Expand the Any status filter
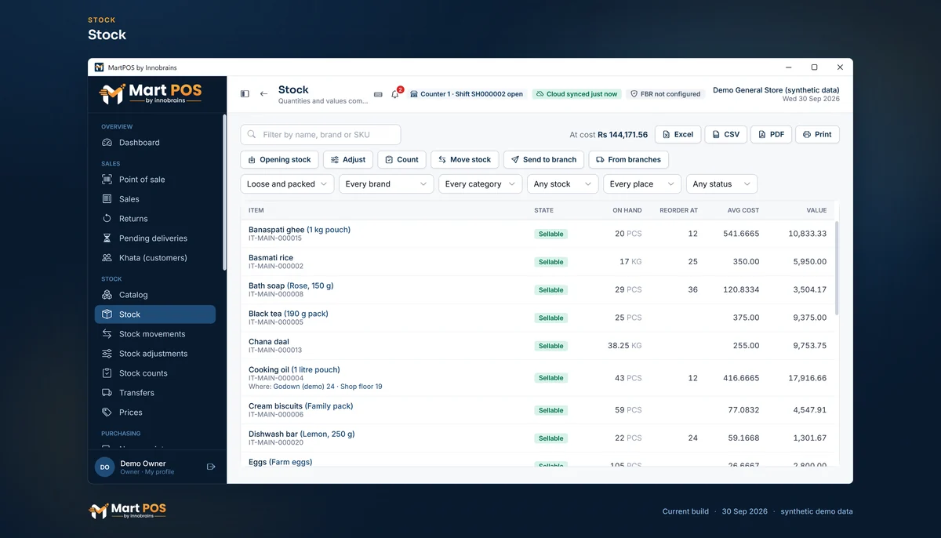The image size is (941, 538). (x=722, y=184)
